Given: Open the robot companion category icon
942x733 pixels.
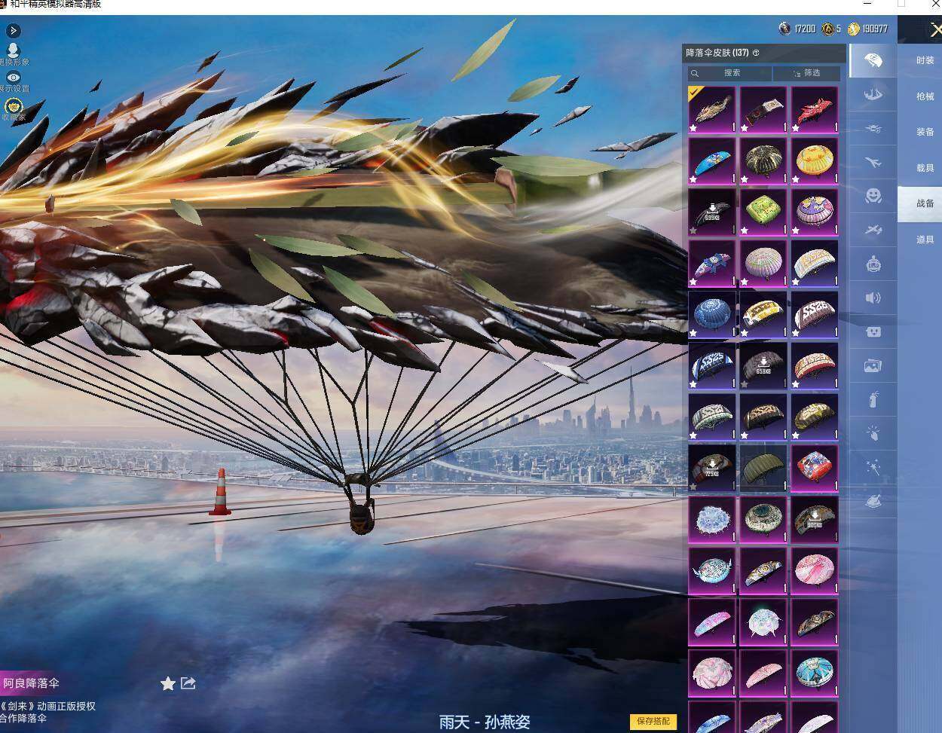Looking at the screenshot, I should pos(873,264).
